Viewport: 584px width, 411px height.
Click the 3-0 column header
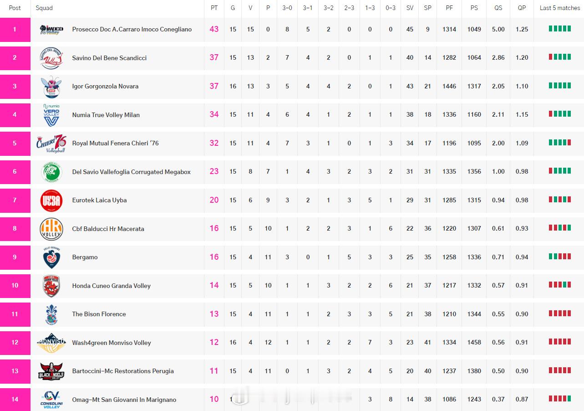(287, 8)
